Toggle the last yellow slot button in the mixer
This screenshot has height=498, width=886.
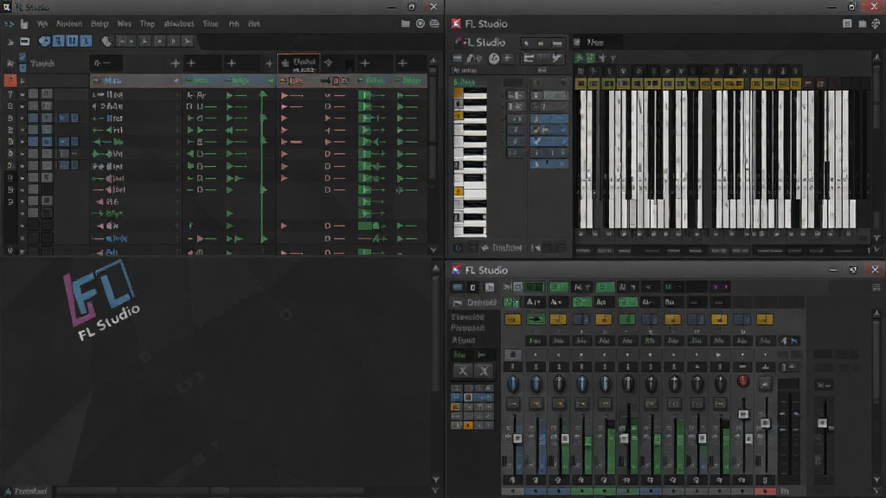pyautogui.click(x=765, y=320)
